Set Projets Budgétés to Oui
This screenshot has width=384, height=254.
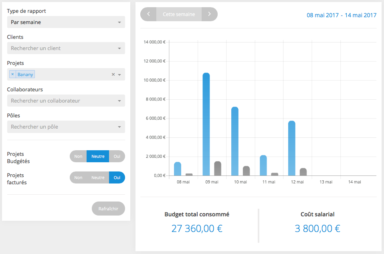point(117,156)
